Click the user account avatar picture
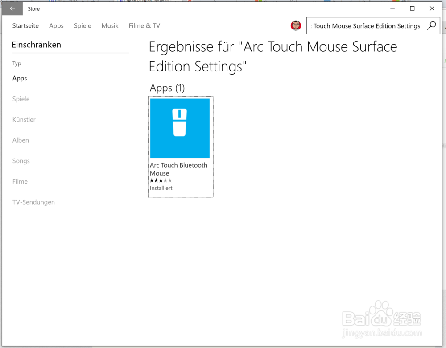Screen dimensions: 446x348 [296, 25]
